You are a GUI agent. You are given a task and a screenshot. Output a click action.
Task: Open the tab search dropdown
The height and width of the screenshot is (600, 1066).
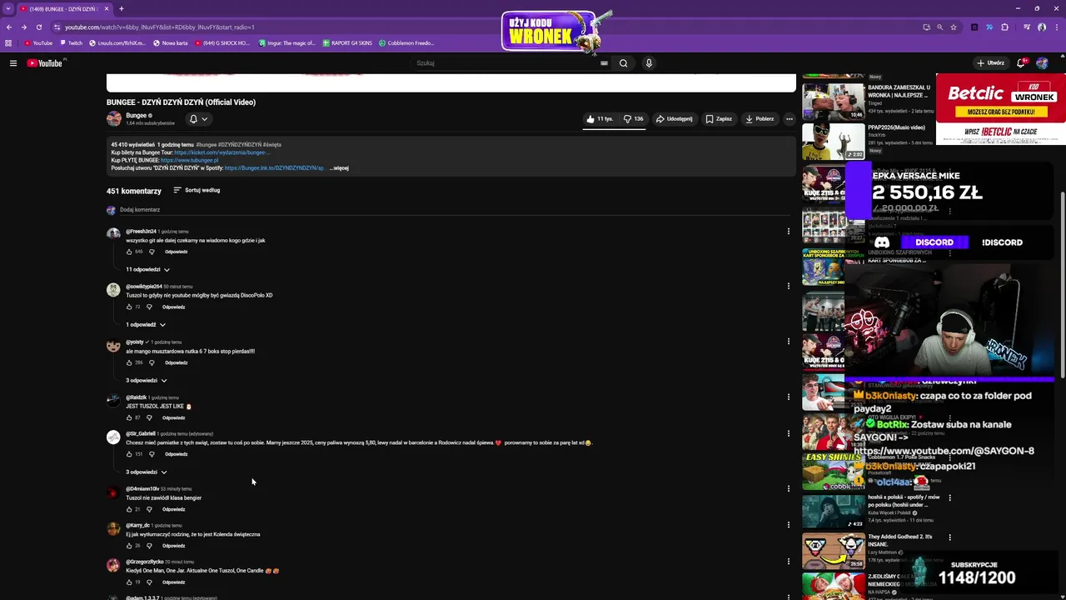click(x=8, y=8)
